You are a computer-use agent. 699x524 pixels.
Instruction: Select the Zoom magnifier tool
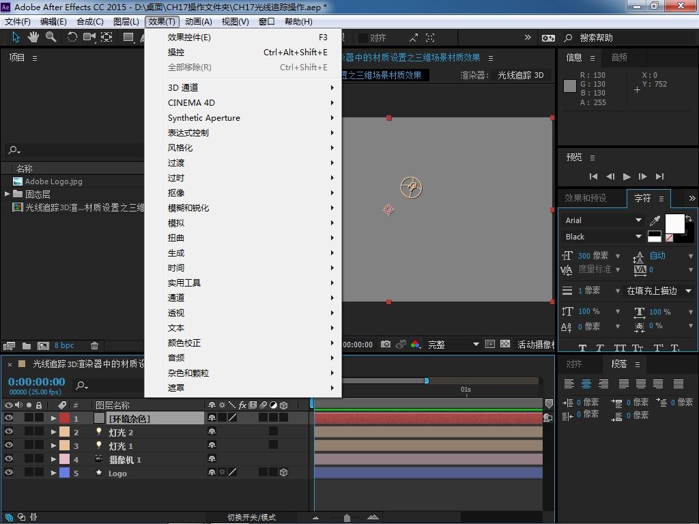[x=51, y=38]
